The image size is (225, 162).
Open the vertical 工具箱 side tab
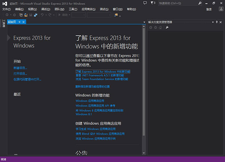(x=4, y=23)
